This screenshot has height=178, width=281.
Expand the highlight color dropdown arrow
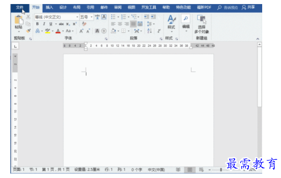52,31
